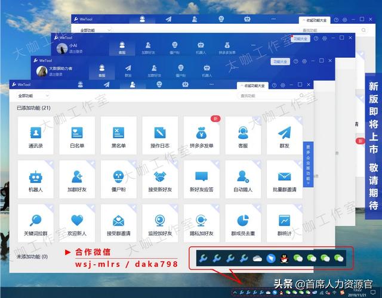
Task: Open settings gear in 大数据助力者 window
Action: coord(304,61)
